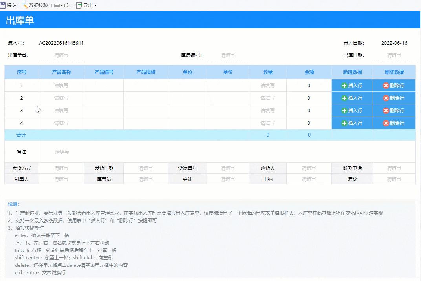Pick a date in 出库日期 field
421x281 pixels.
pyautogui.click(x=394, y=55)
